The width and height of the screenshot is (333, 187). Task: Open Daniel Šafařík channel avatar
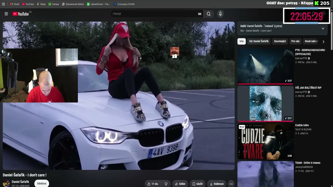[x=6, y=183]
